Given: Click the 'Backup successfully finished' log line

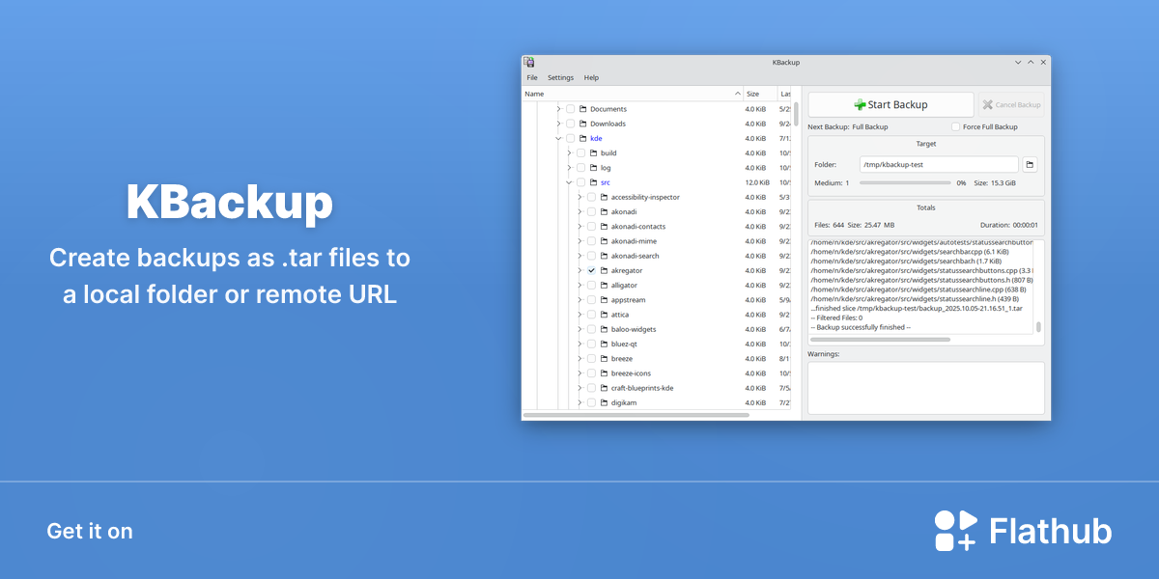Looking at the screenshot, I should (x=861, y=327).
